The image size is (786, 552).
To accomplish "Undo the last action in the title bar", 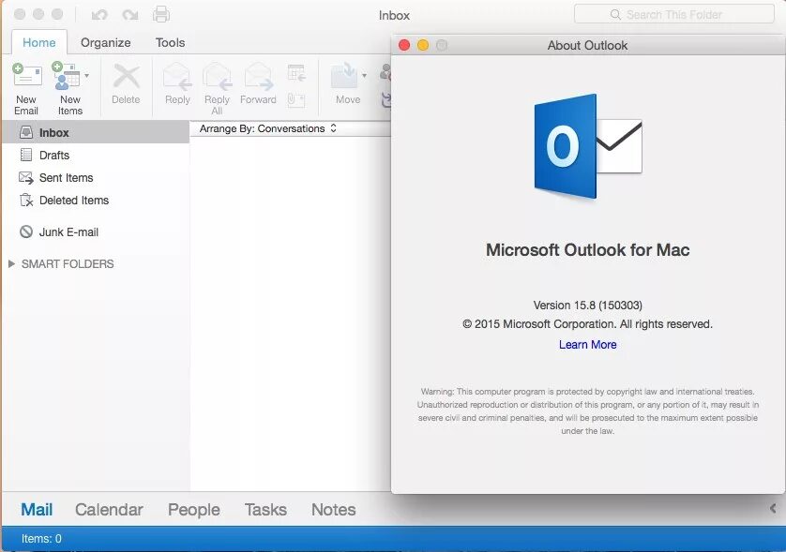I will pyautogui.click(x=99, y=15).
